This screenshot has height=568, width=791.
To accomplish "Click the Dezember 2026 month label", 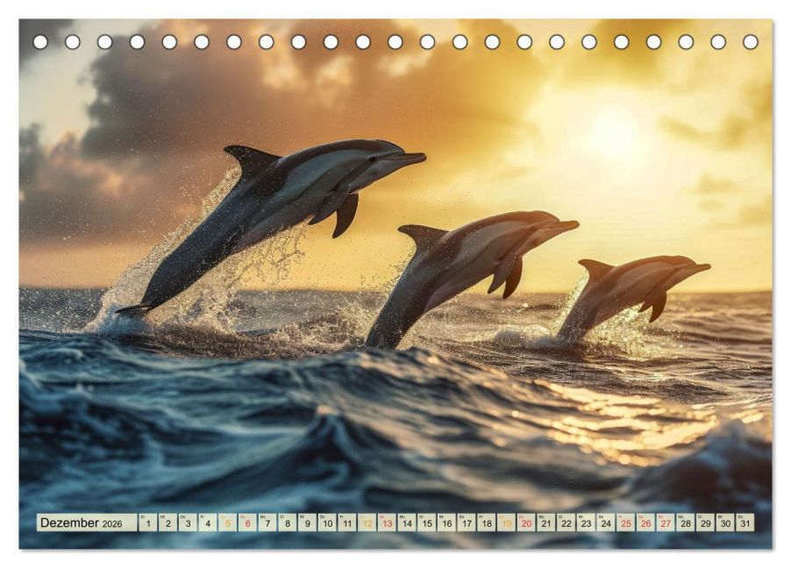I will tap(82, 523).
